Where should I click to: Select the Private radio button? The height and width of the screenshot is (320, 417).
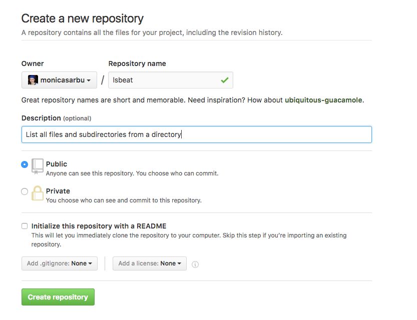pyautogui.click(x=25, y=191)
